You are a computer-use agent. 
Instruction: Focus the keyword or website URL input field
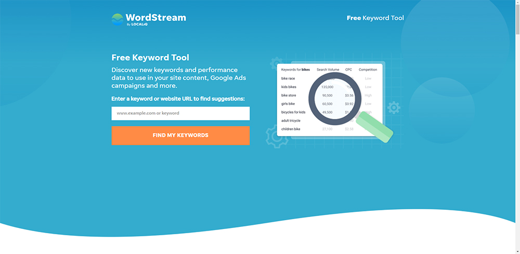(x=180, y=113)
